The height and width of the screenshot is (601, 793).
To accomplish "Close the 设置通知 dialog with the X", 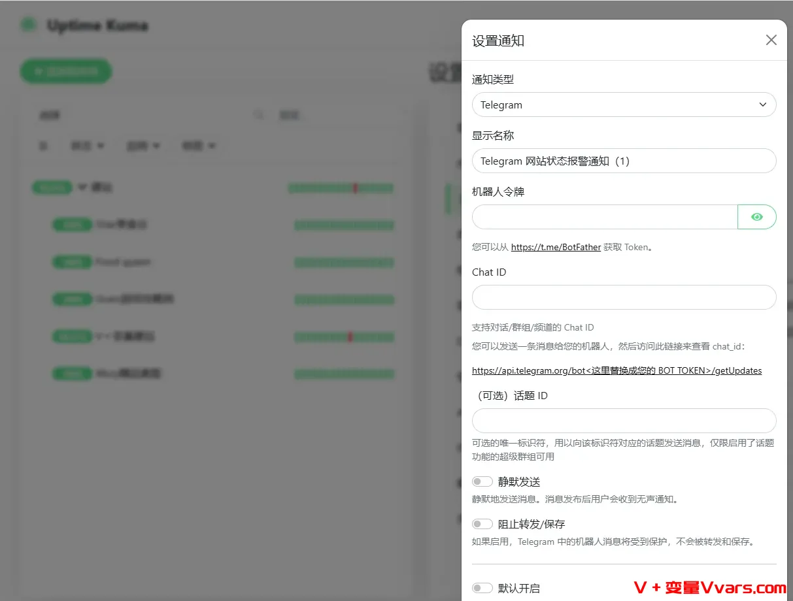I will [x=771, y=41].
